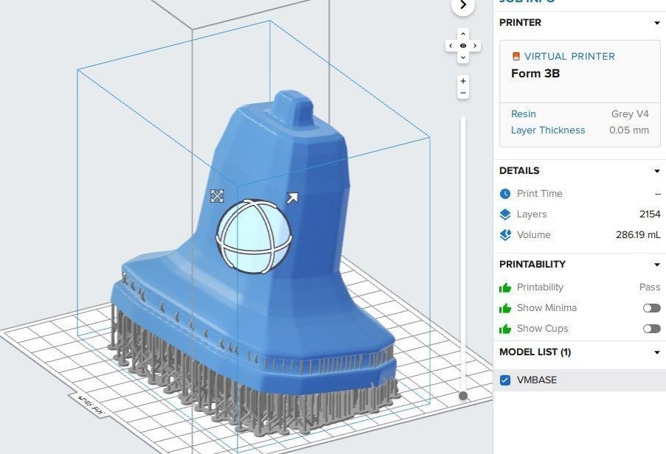Click the Layers stack icon
The image size is (666, 454).
pos(505,214)
